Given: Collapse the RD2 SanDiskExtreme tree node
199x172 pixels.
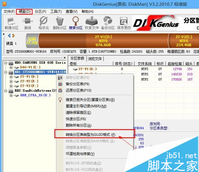Looking at the screenshot, I should coord(6,91).
